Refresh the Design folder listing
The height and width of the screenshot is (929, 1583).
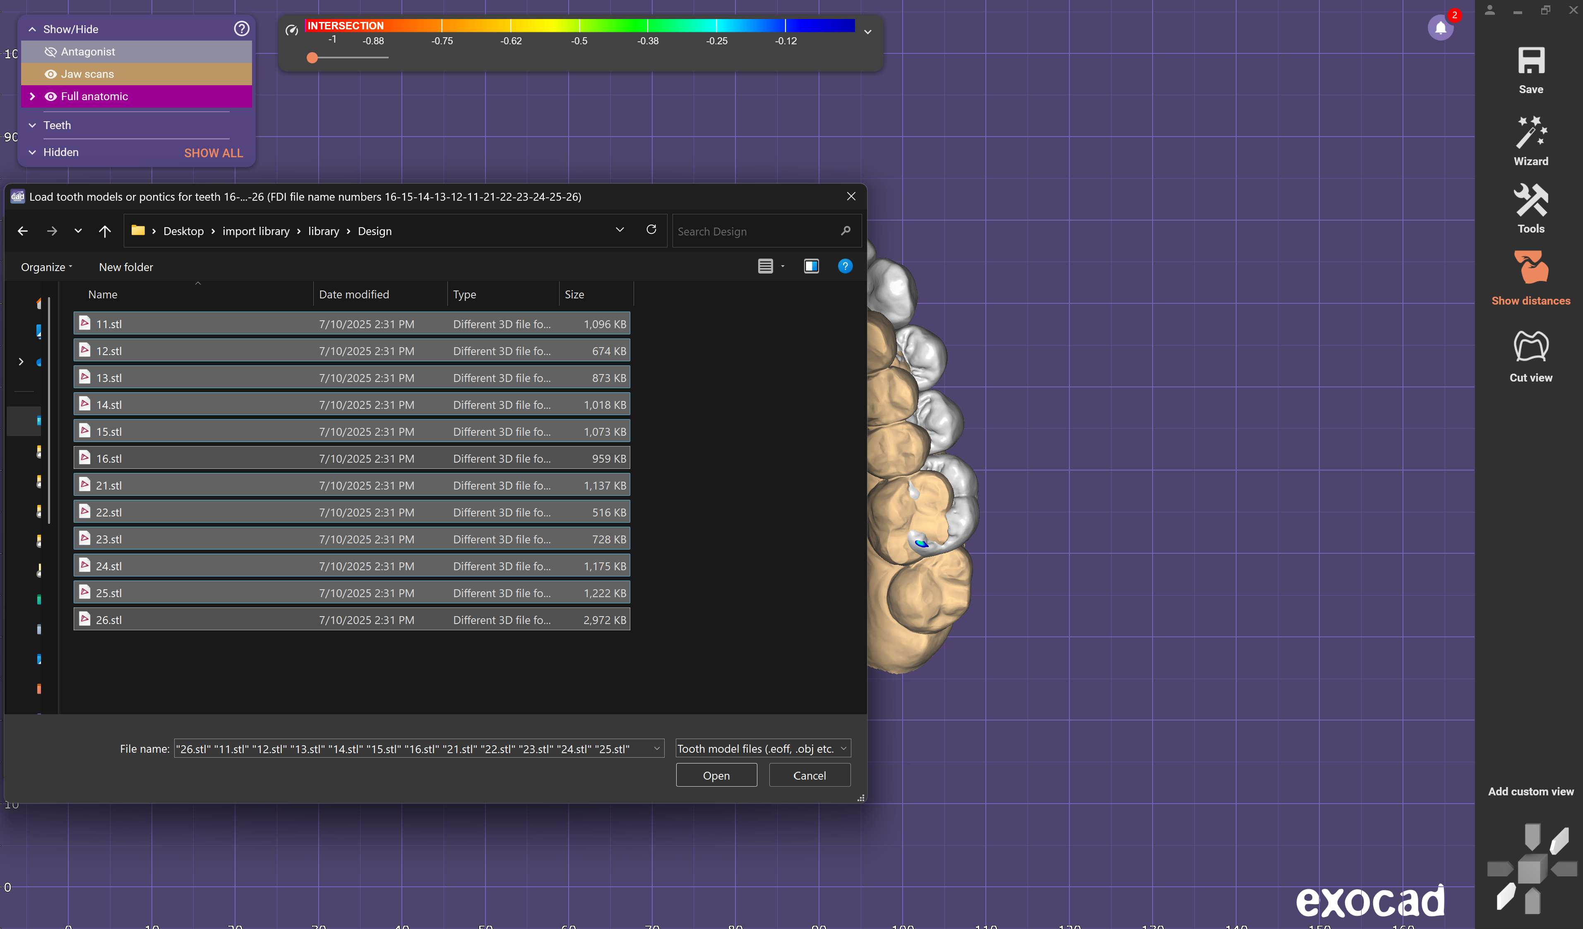click(x=651, y=230)
